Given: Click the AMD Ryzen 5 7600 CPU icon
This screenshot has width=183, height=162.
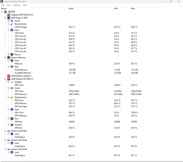Looking at the screenshot, I should (x=9, y=18).
